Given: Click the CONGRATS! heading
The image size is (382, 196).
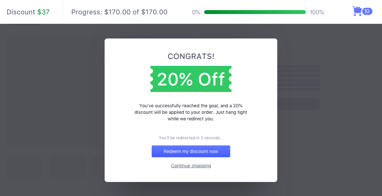Looking at the screenshot, I should click(x=191, y=56).
